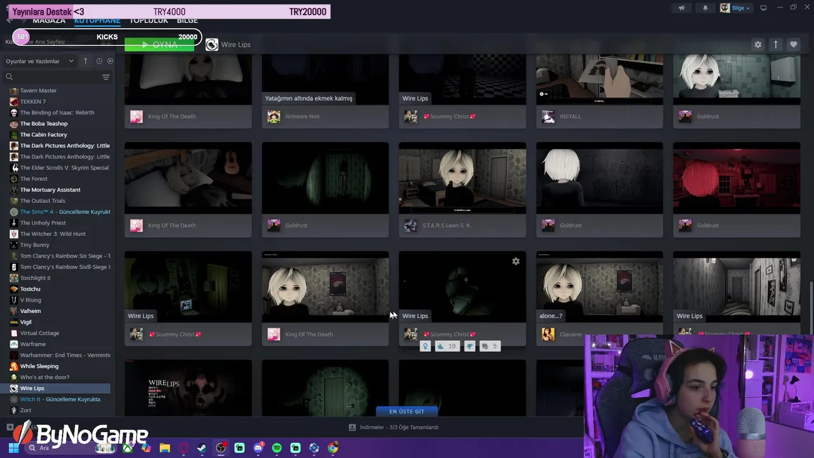Open the Bilge account dropdown
814x458 pixels.
736,8
